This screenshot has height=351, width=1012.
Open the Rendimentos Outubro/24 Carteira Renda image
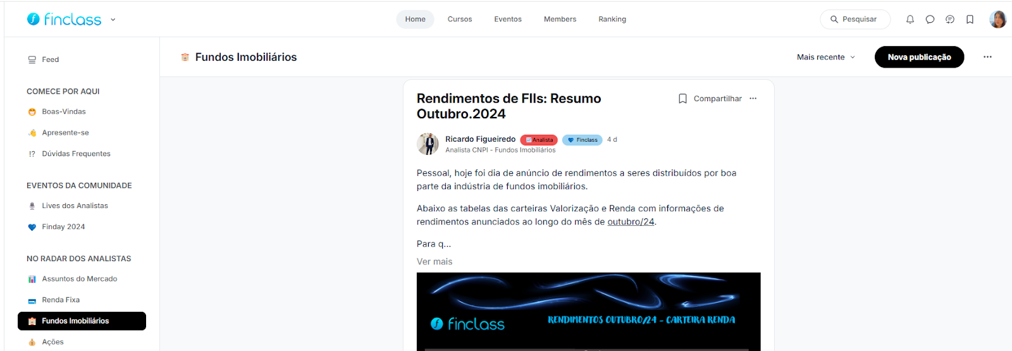click(x=588, y=312)
